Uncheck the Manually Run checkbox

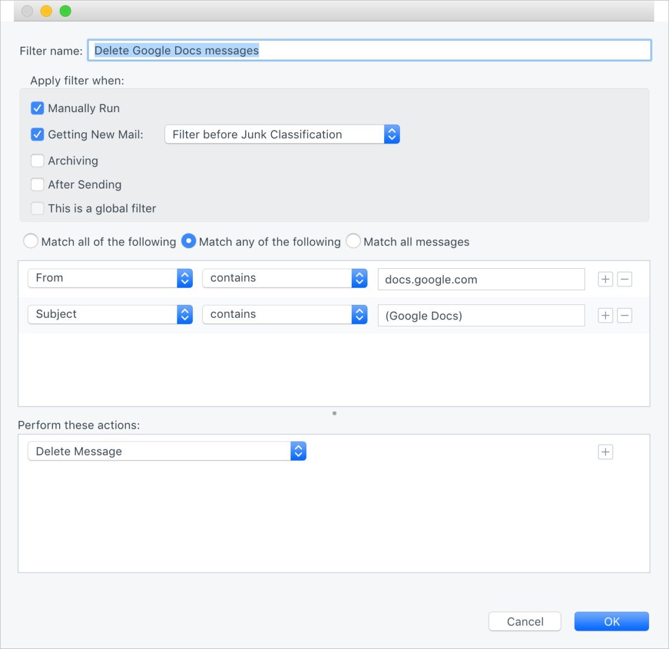pyautogui.click(x=37, y=108)
